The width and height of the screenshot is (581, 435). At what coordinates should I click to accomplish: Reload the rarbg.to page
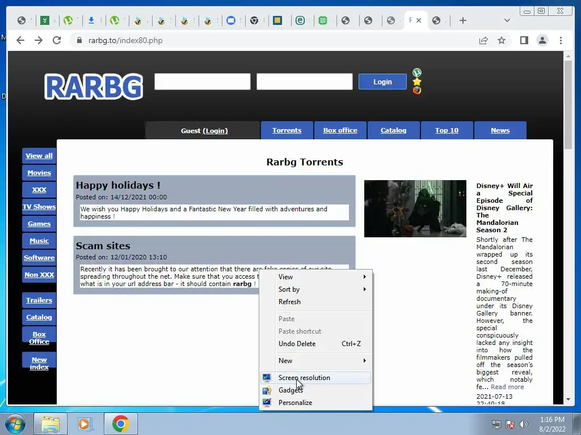57,40
